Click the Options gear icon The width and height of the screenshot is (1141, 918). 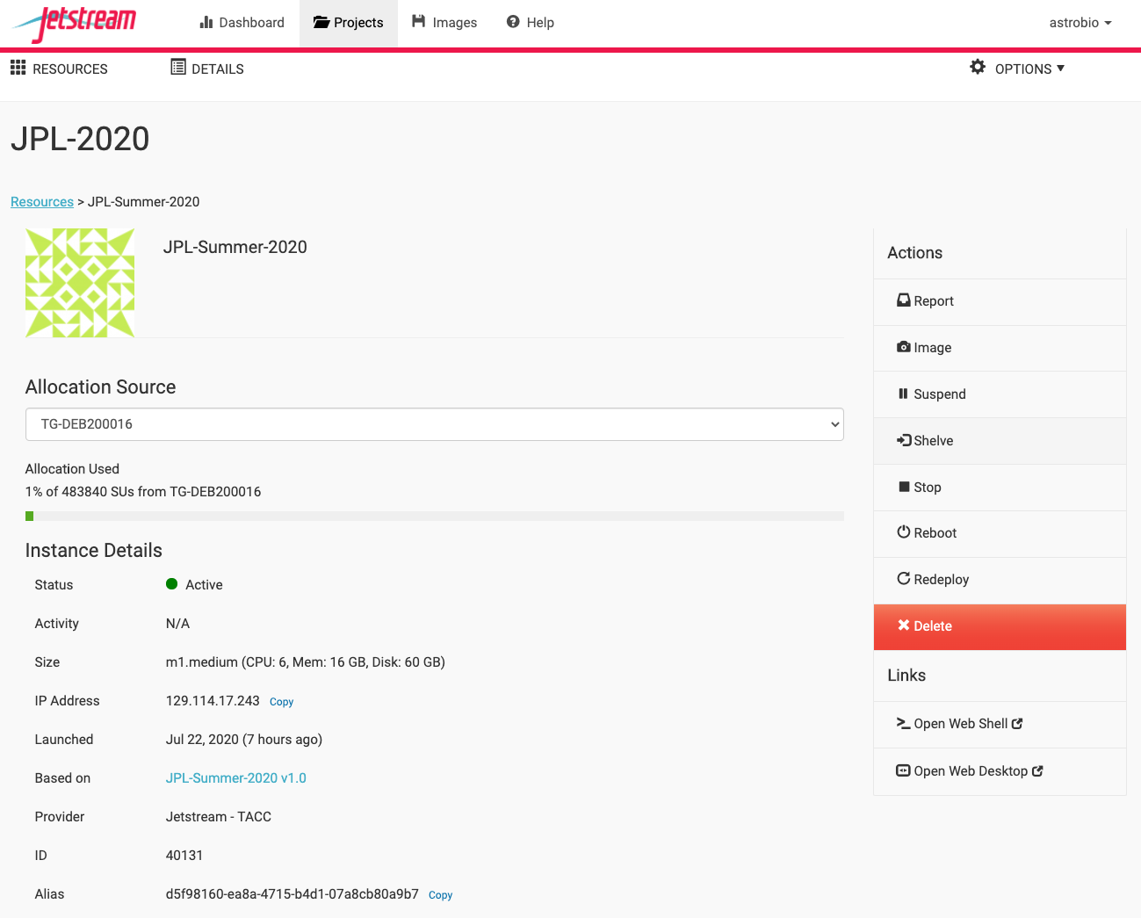point(978,67)
